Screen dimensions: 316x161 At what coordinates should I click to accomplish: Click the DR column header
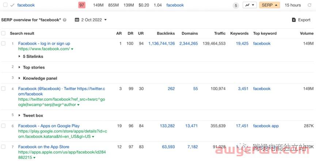tap(130, 34)
